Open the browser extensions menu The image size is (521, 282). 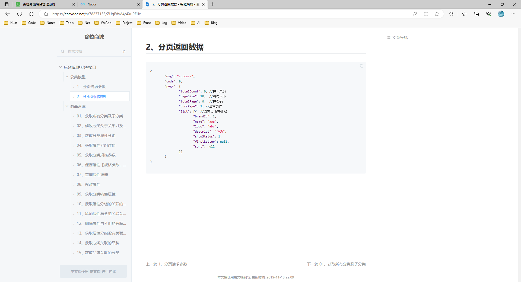451,14
